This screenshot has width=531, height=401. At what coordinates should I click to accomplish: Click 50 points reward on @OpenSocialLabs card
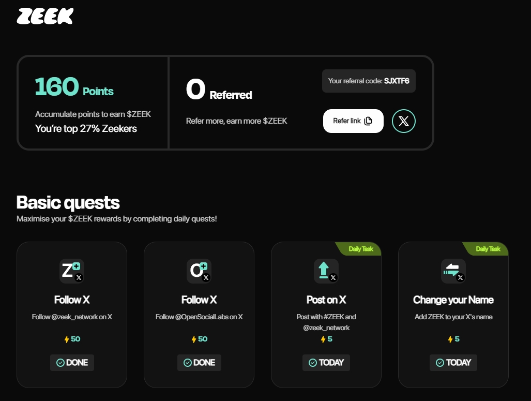tap(199, 339)
